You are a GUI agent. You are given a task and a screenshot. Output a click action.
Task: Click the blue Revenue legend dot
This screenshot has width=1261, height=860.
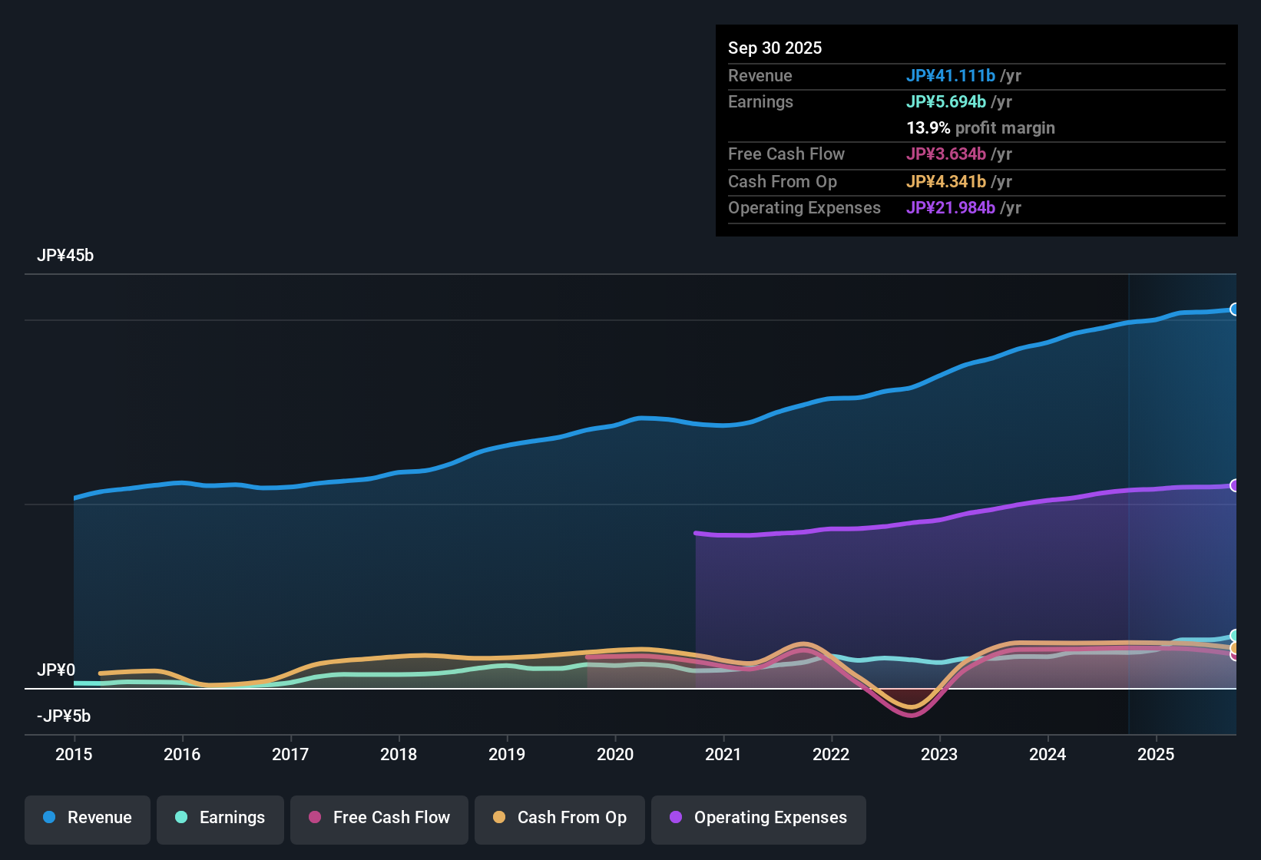pyautogui.click(x=49, y=818)
